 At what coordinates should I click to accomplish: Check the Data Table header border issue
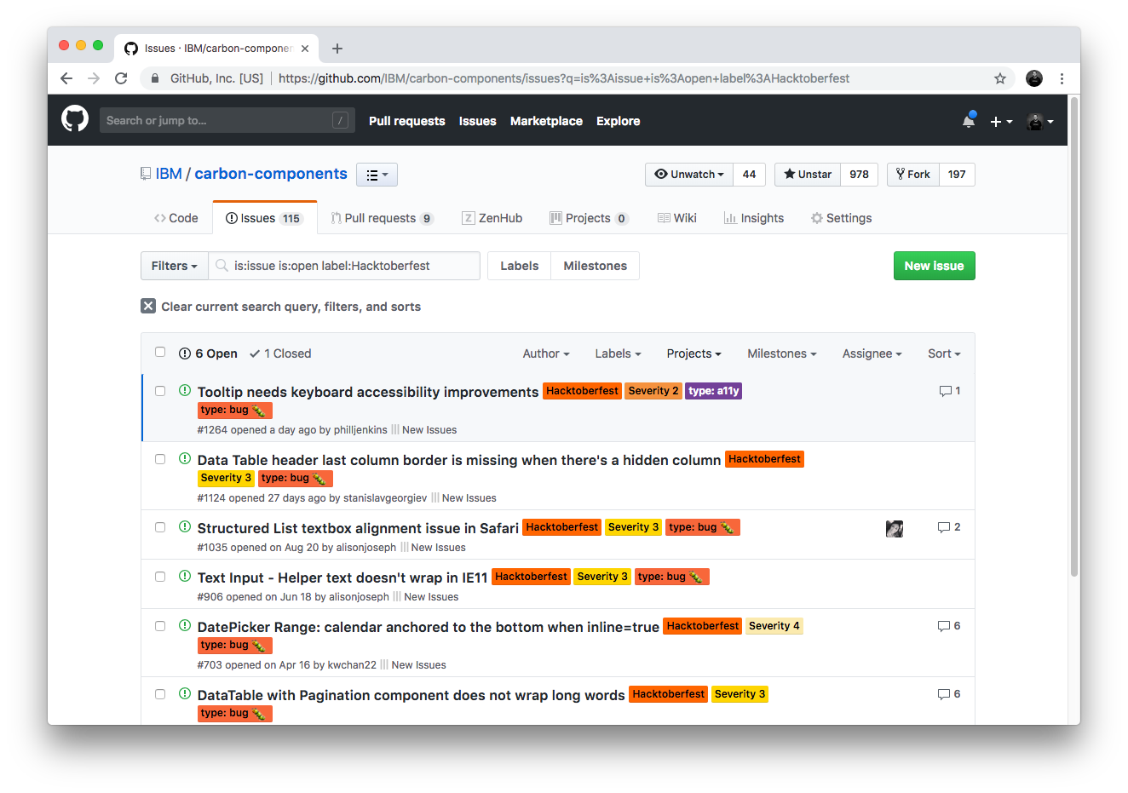pyautogui.click(x=160, y=459)
